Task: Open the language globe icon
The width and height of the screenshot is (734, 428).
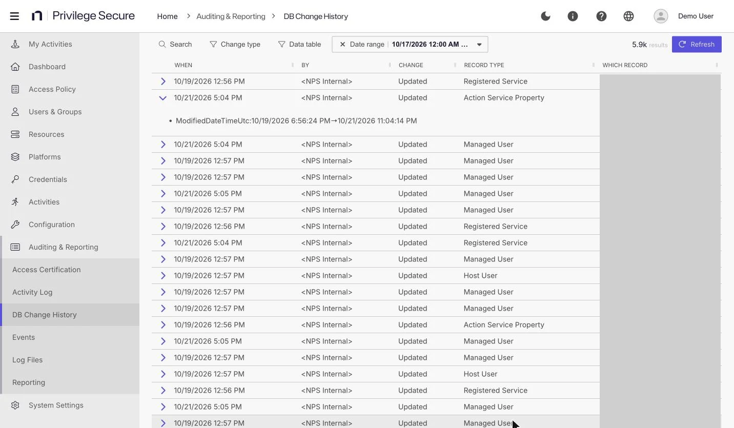Action: coord(628,16)
